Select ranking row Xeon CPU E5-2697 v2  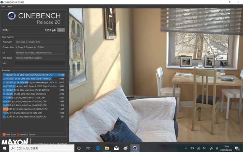point(34,90)
